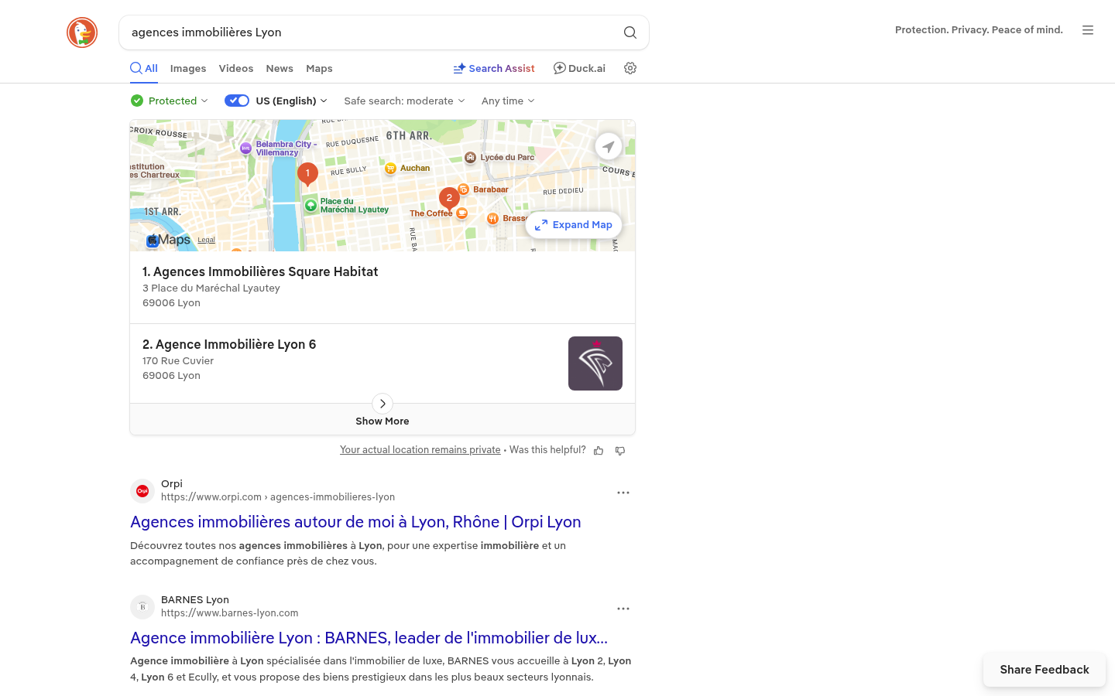
Task: Open BARNES Lyon result three-dot menu
Action: point(623,609)
